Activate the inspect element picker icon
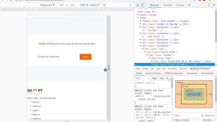 (137, 5)
